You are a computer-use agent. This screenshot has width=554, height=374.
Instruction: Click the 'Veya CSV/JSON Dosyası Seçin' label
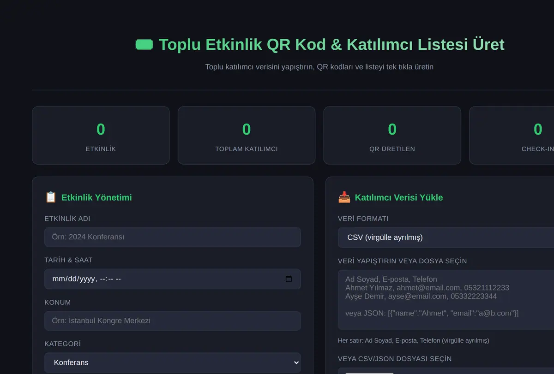click(x=395, y=359)
